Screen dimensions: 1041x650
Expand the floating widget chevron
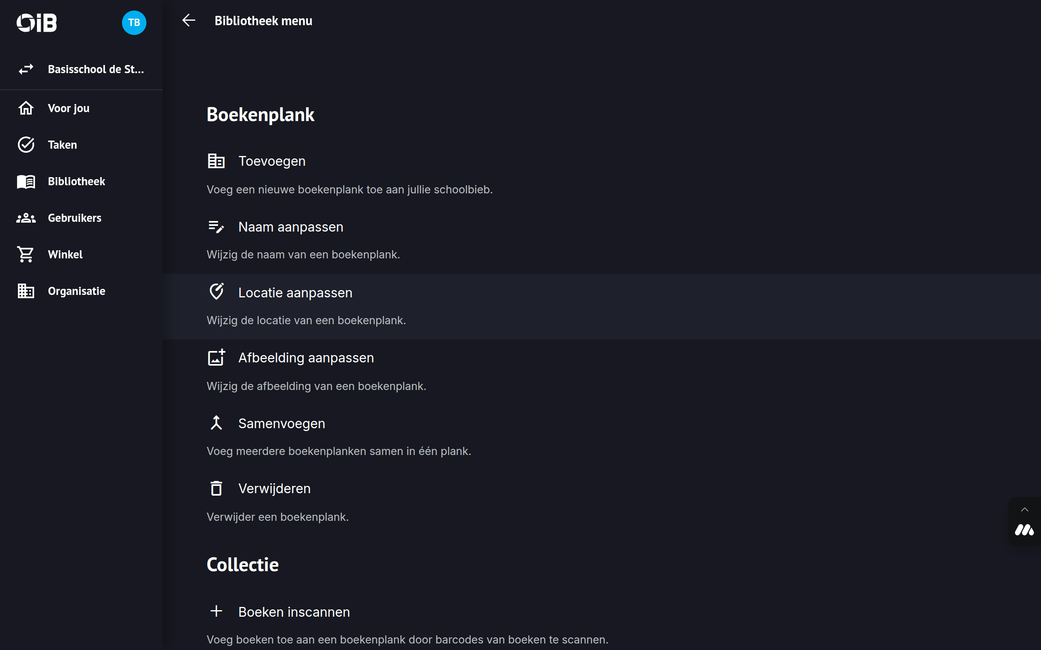click(1025, 510)
